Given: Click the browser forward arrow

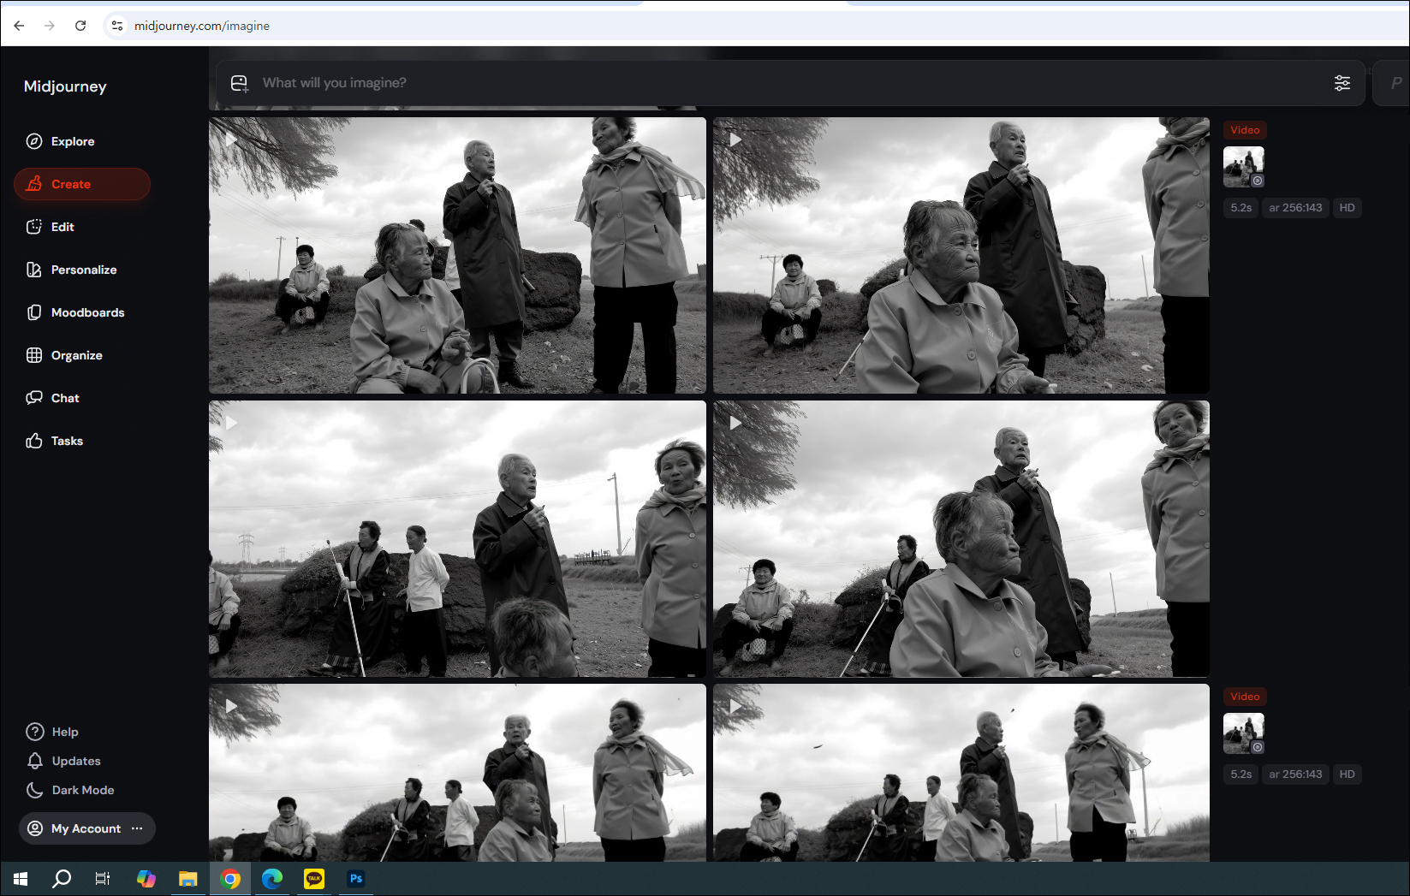Looking at the screenshot, I should [50, 26].
